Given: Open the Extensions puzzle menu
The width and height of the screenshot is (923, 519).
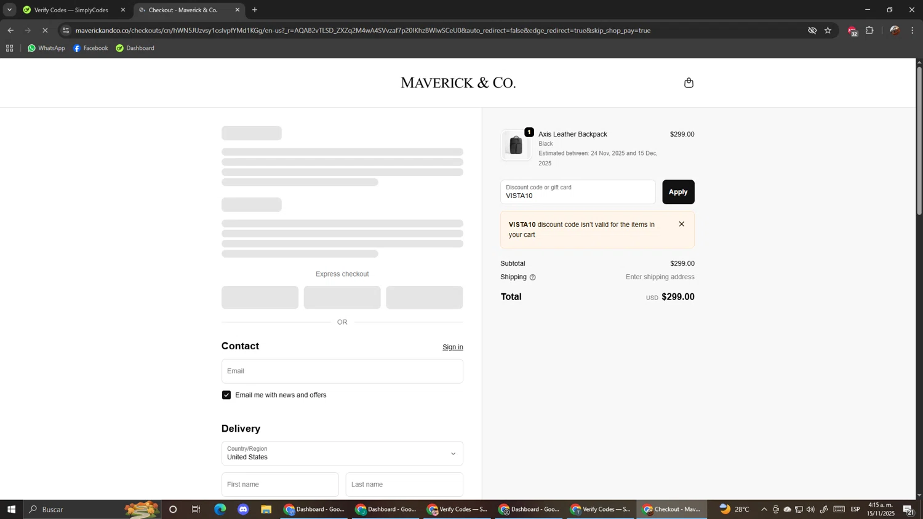Looking at the screenshot, I should (869, 30).
